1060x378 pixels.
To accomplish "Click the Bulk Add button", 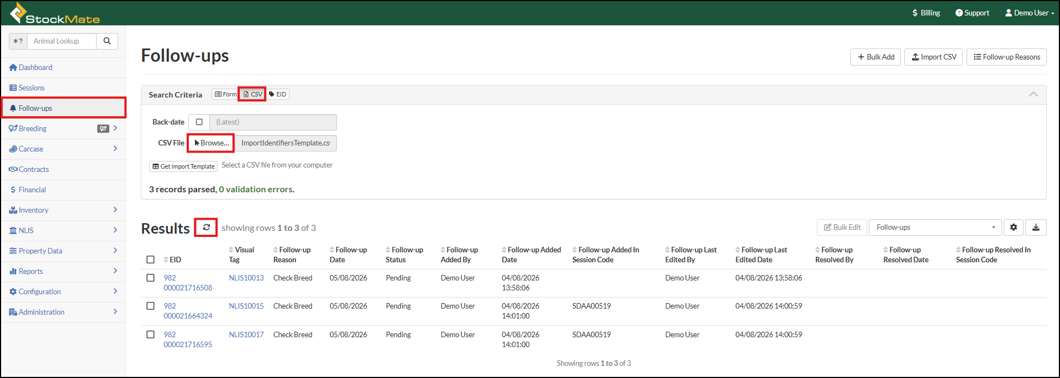I will [876, 57].
